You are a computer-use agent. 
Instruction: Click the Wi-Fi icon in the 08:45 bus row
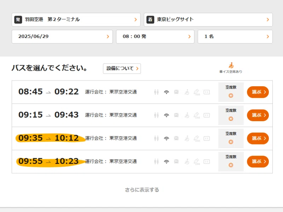(166, 92)
